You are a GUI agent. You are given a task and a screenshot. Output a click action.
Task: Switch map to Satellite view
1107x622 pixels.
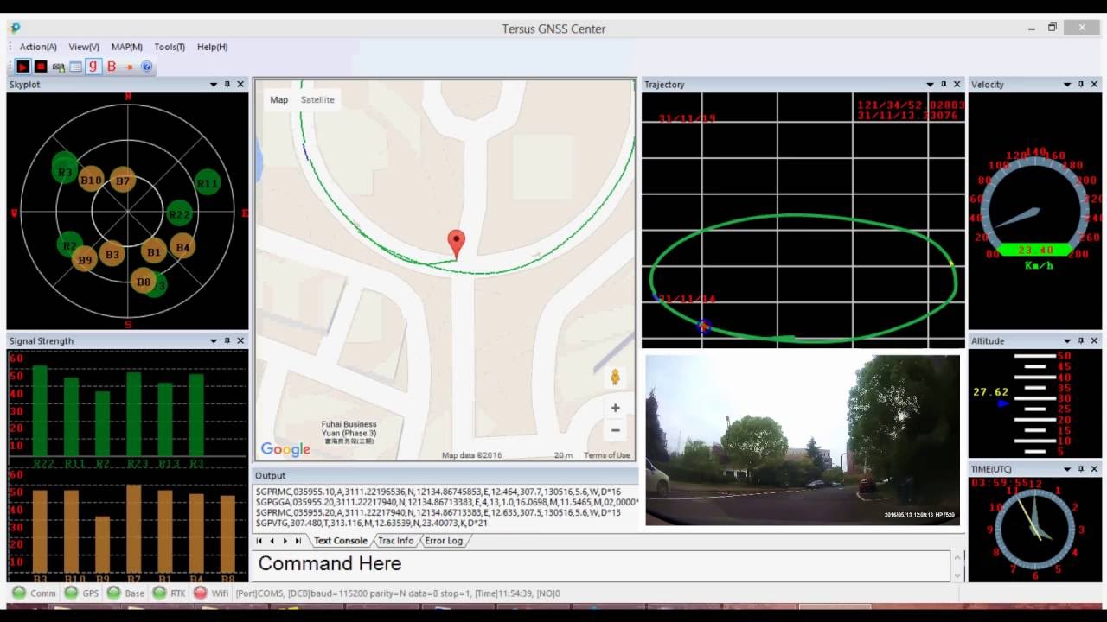pos(317,100)
